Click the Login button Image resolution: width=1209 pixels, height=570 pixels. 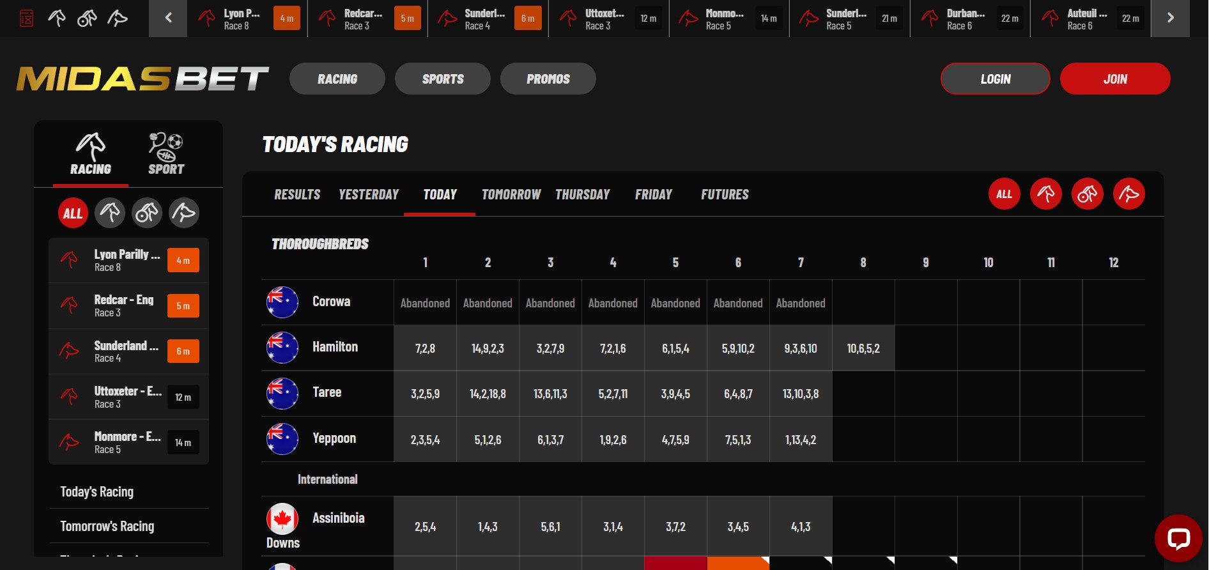pyautogui.click(x=996, y=79)
